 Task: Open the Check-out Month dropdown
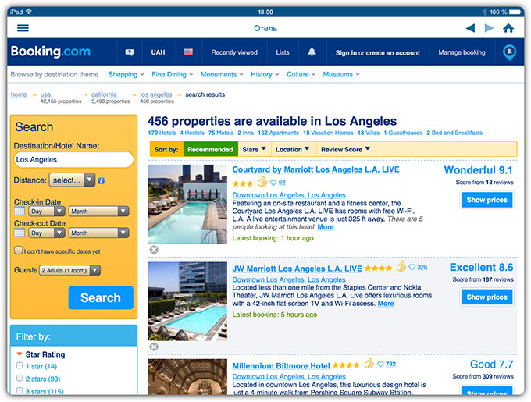click(x=98, y=233)
